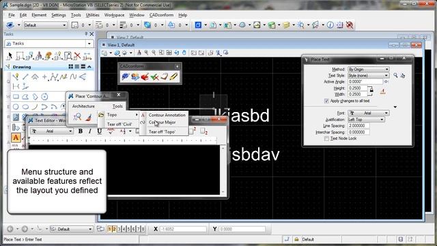Click the Line Spacing field
Viewport: 437px width, 246px height.
point(358,126)
